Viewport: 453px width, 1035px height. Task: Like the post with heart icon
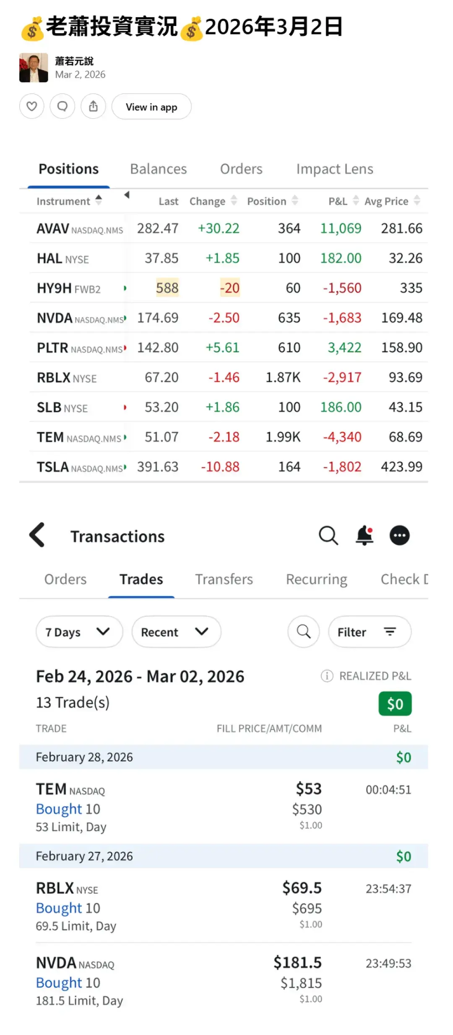31,107
